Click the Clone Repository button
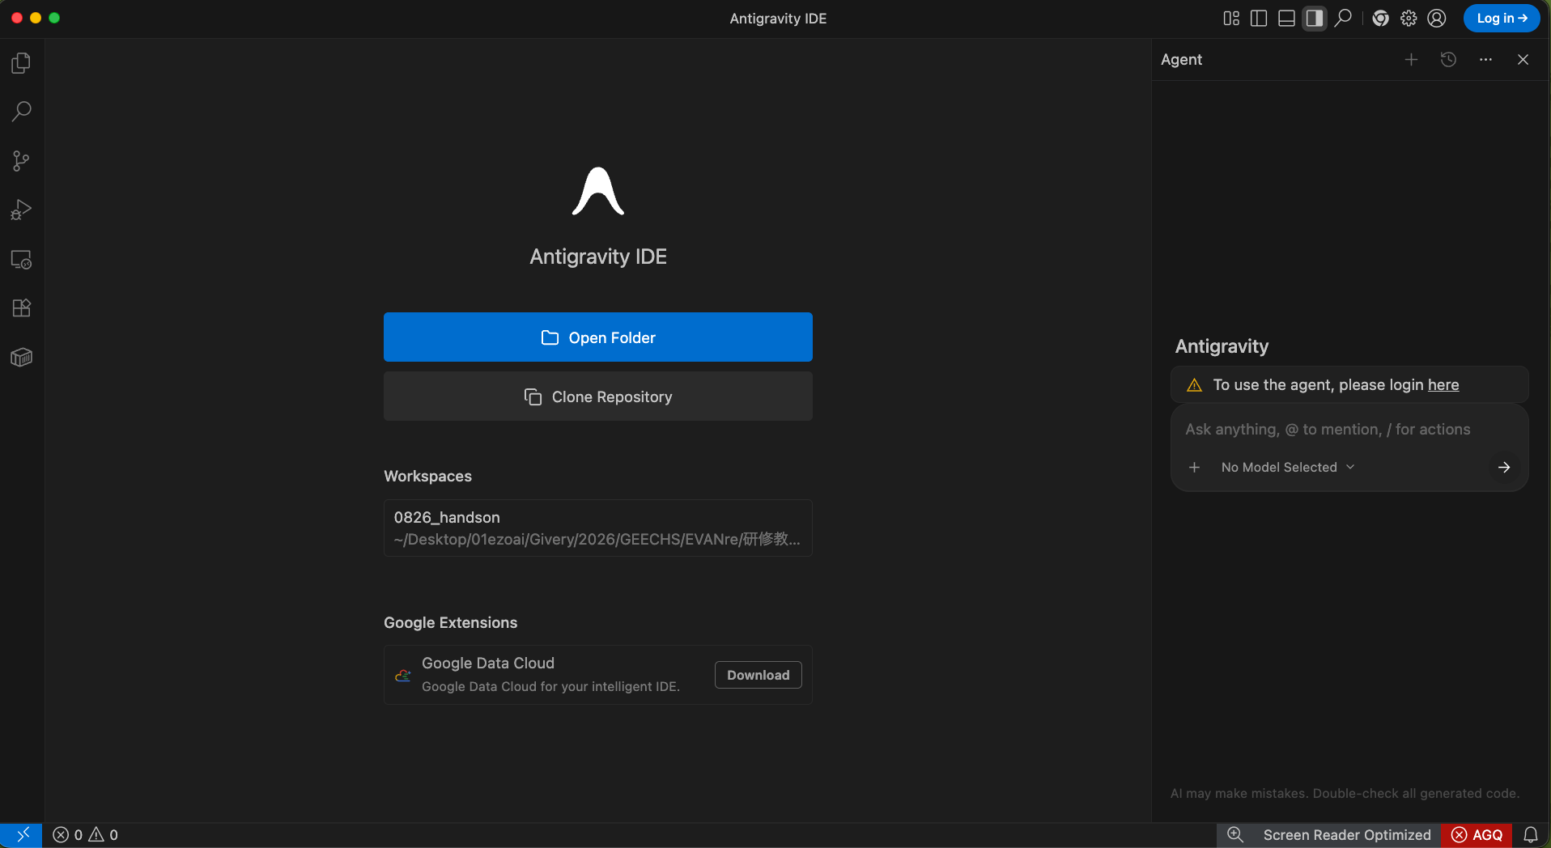Viewport: 1551px width, 848px height. (x=598, y=396)
